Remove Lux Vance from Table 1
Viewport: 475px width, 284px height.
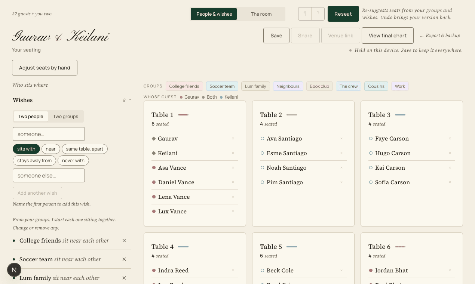pos(233,212)
